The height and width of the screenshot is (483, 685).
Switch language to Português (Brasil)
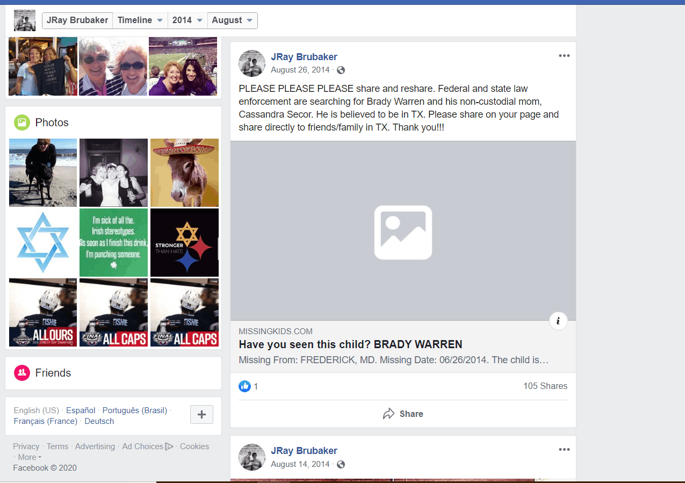(135, 410)
